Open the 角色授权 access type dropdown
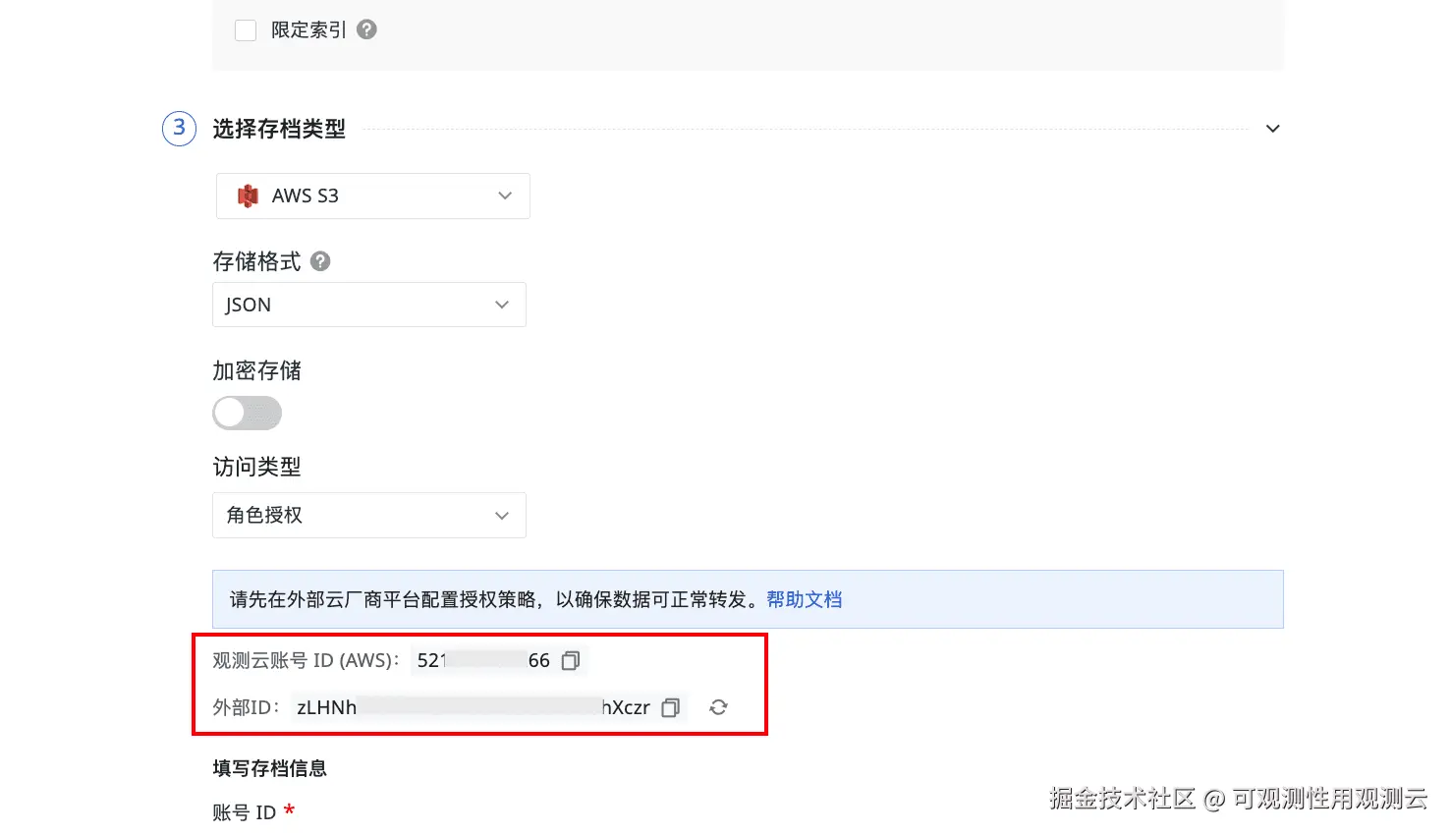 369,515
